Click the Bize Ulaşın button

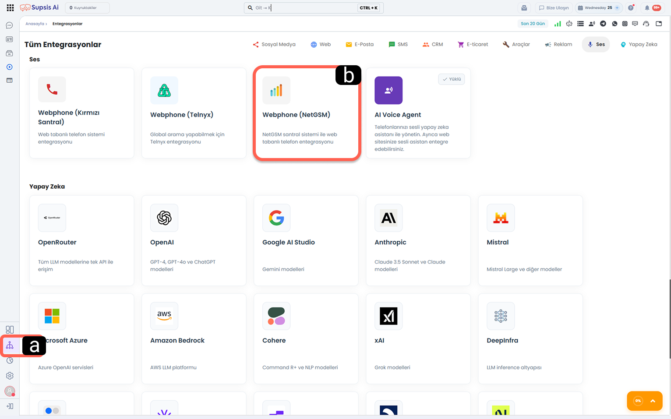[x=554, y=8]
